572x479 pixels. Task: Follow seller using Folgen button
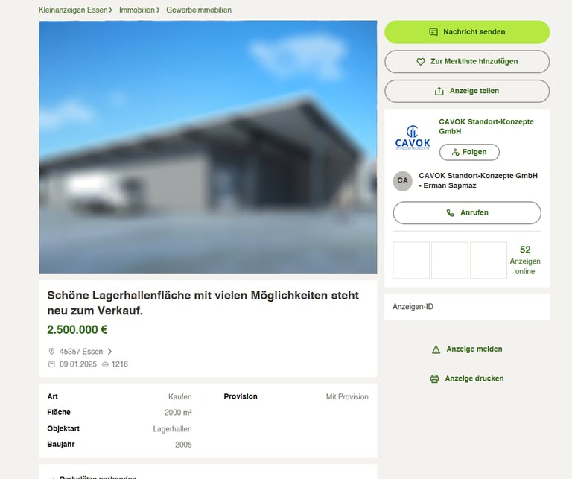coord(469,152)
